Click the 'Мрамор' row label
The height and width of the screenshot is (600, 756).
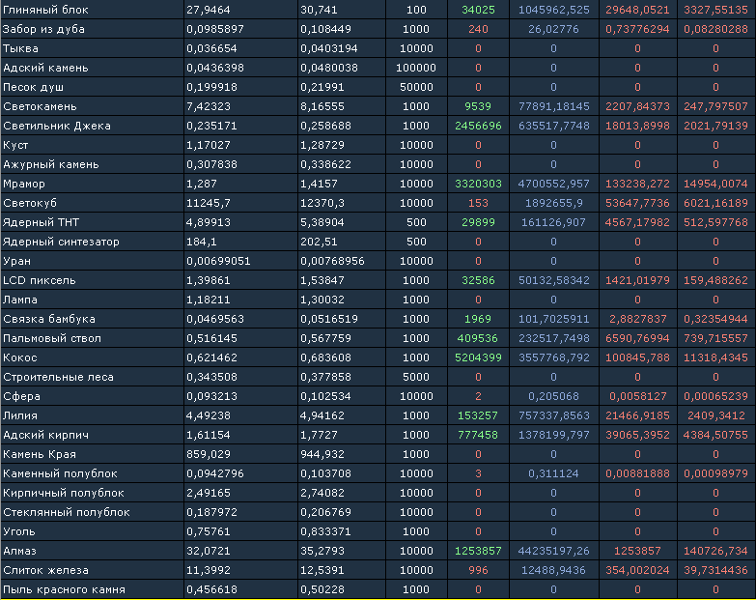(x=25, y=184)
